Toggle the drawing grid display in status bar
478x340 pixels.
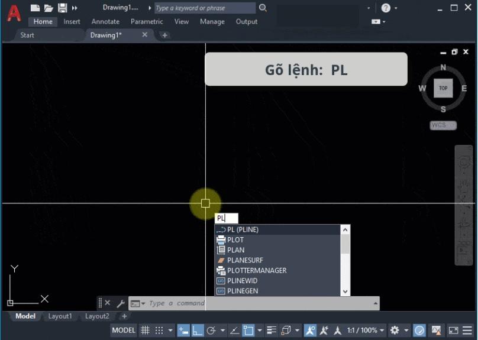pos(145,330)
